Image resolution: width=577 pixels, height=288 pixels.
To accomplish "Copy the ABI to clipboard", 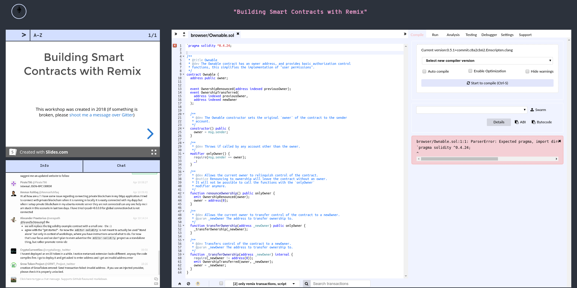I will click(520, 122).
